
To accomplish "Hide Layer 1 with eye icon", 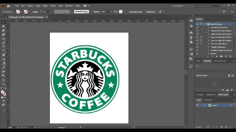I will (197, 105).
